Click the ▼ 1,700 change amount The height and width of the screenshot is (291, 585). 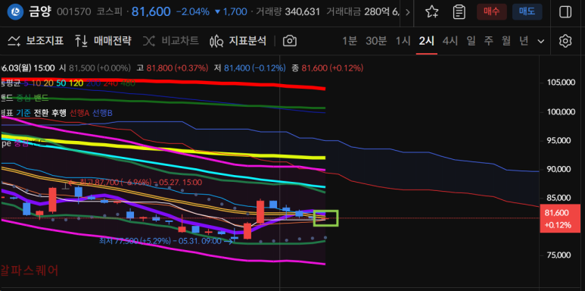pos(230,12)
